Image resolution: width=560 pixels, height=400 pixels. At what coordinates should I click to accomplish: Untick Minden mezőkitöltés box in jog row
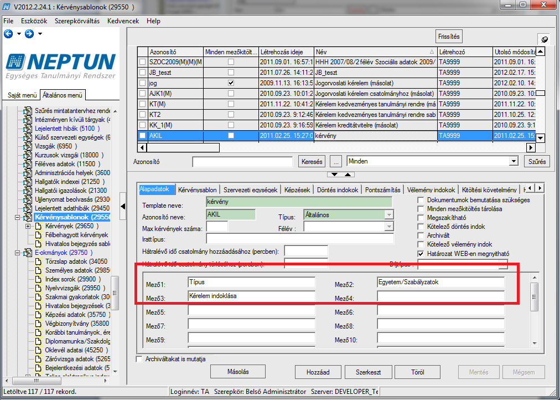pyautogui.click(x=231, y=83)
